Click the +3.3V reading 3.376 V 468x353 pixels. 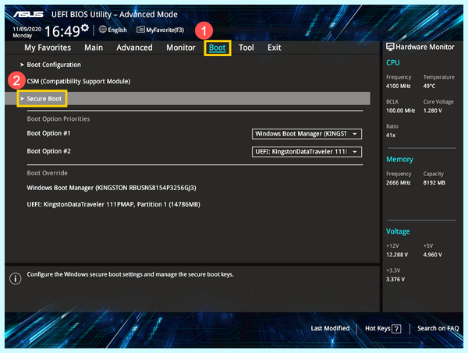[395, 279]
